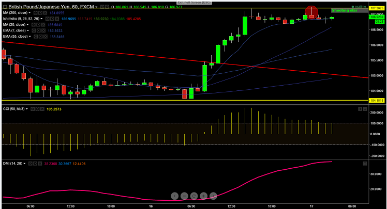This screenshot has height=209, width=387.
Task: Open settings gear for EMA (7, close)
Action: (x=39, y=30)
